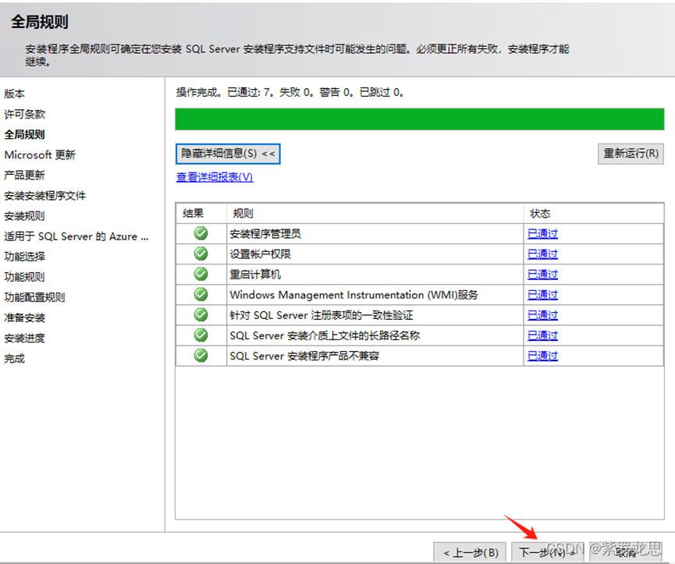Select rule text 安装程序管理员

(x=265, y=233)
